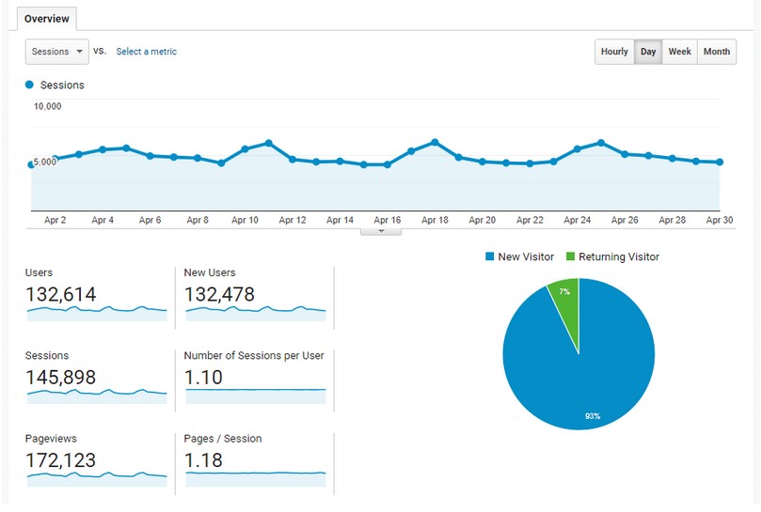Click the Returning Visitor green legend square

tap(571, 256)
